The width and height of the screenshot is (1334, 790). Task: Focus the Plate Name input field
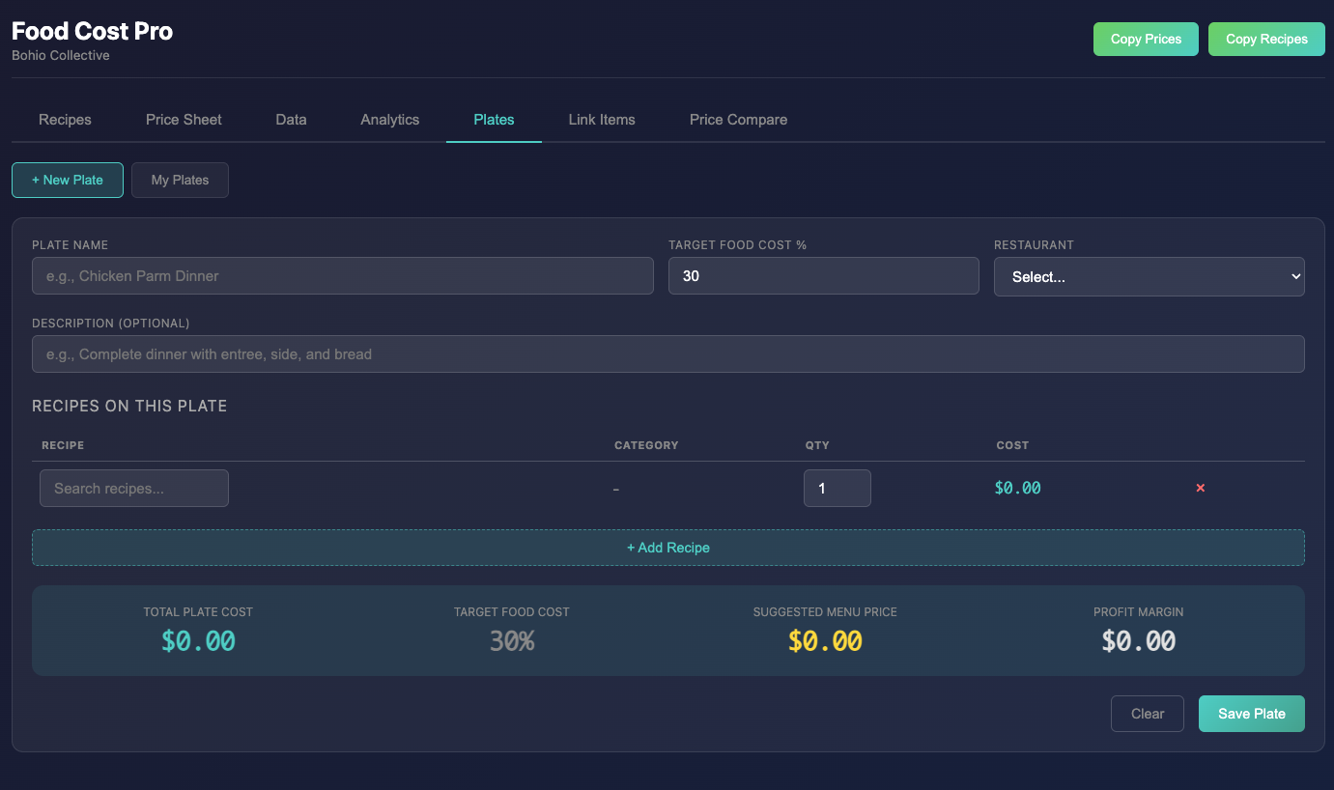343,275
